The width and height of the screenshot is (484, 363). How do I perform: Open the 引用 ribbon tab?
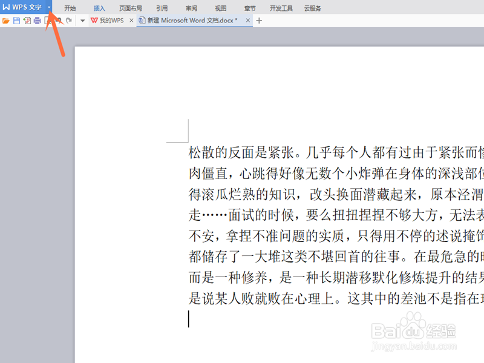(162, 8)
